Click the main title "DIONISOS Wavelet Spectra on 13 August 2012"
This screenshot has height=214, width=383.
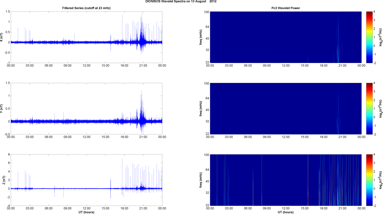(181, 2)
